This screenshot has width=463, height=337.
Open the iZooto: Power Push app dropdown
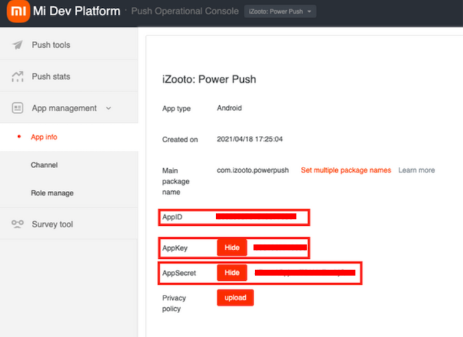(279, 12)
